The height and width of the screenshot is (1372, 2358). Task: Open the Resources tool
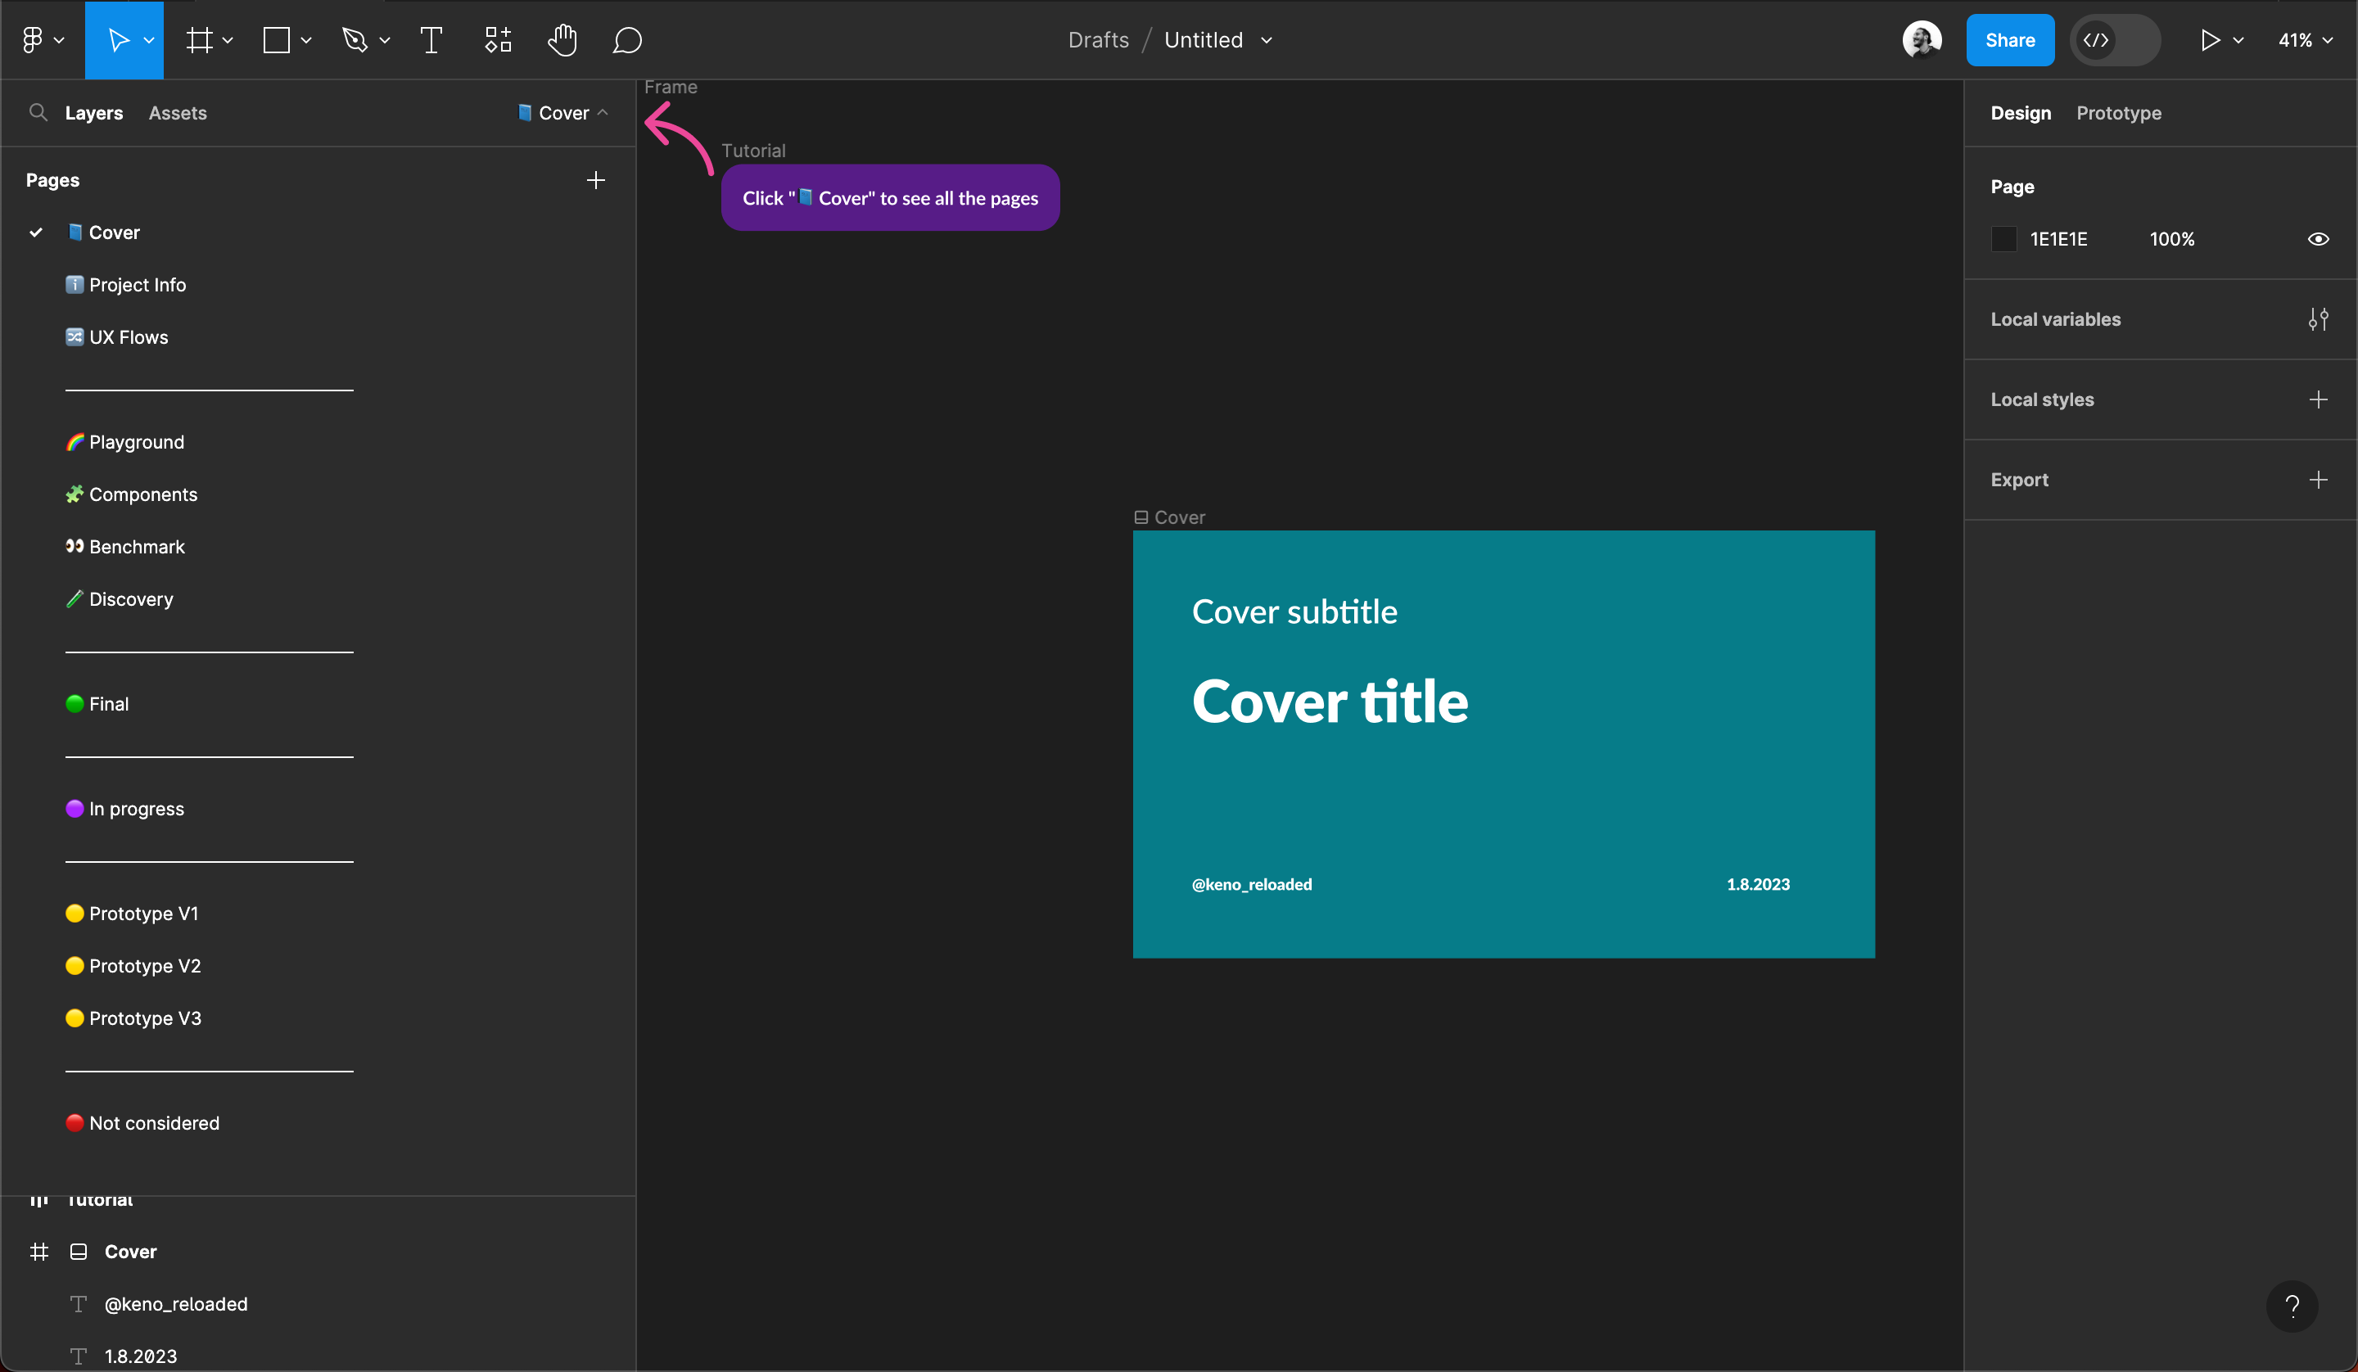(498, 39)
